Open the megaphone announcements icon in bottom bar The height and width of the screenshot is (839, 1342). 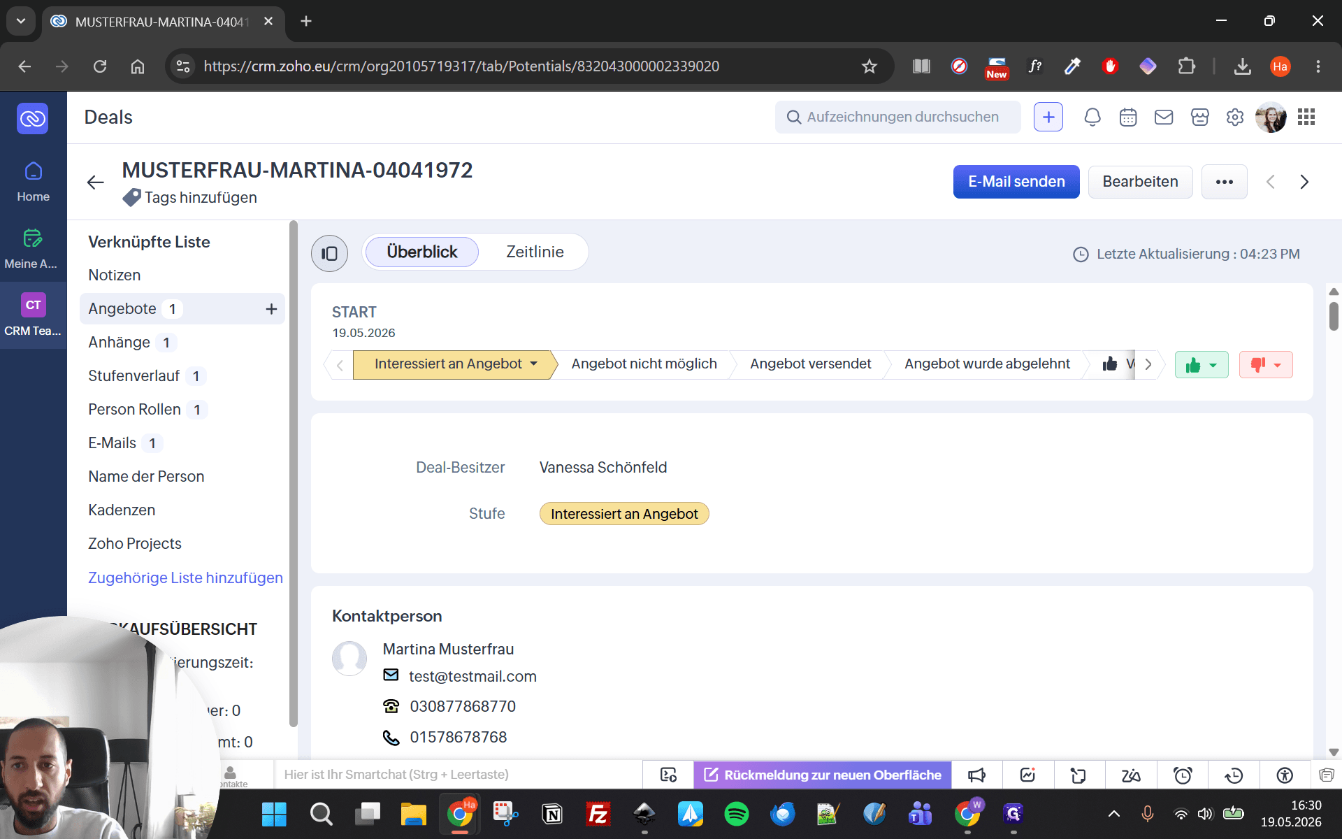pos(976,775)
